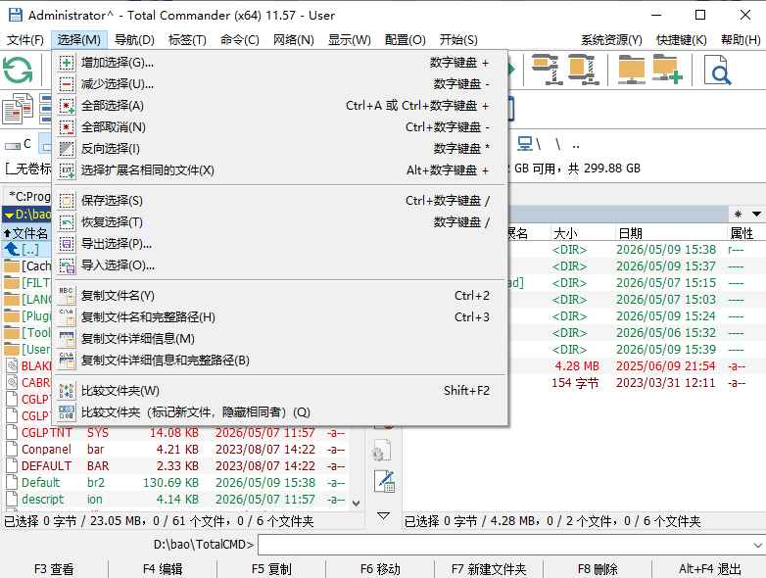Click the Compare folders icon in menu
The image size is (766, 578).
[67, 390]
